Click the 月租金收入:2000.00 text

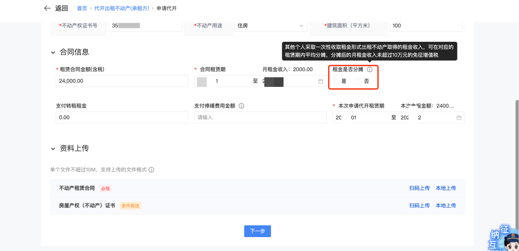tap(288, 70)
